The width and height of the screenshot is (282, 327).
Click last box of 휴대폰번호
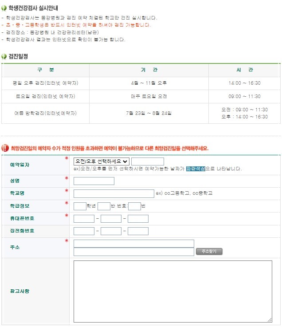138,219
